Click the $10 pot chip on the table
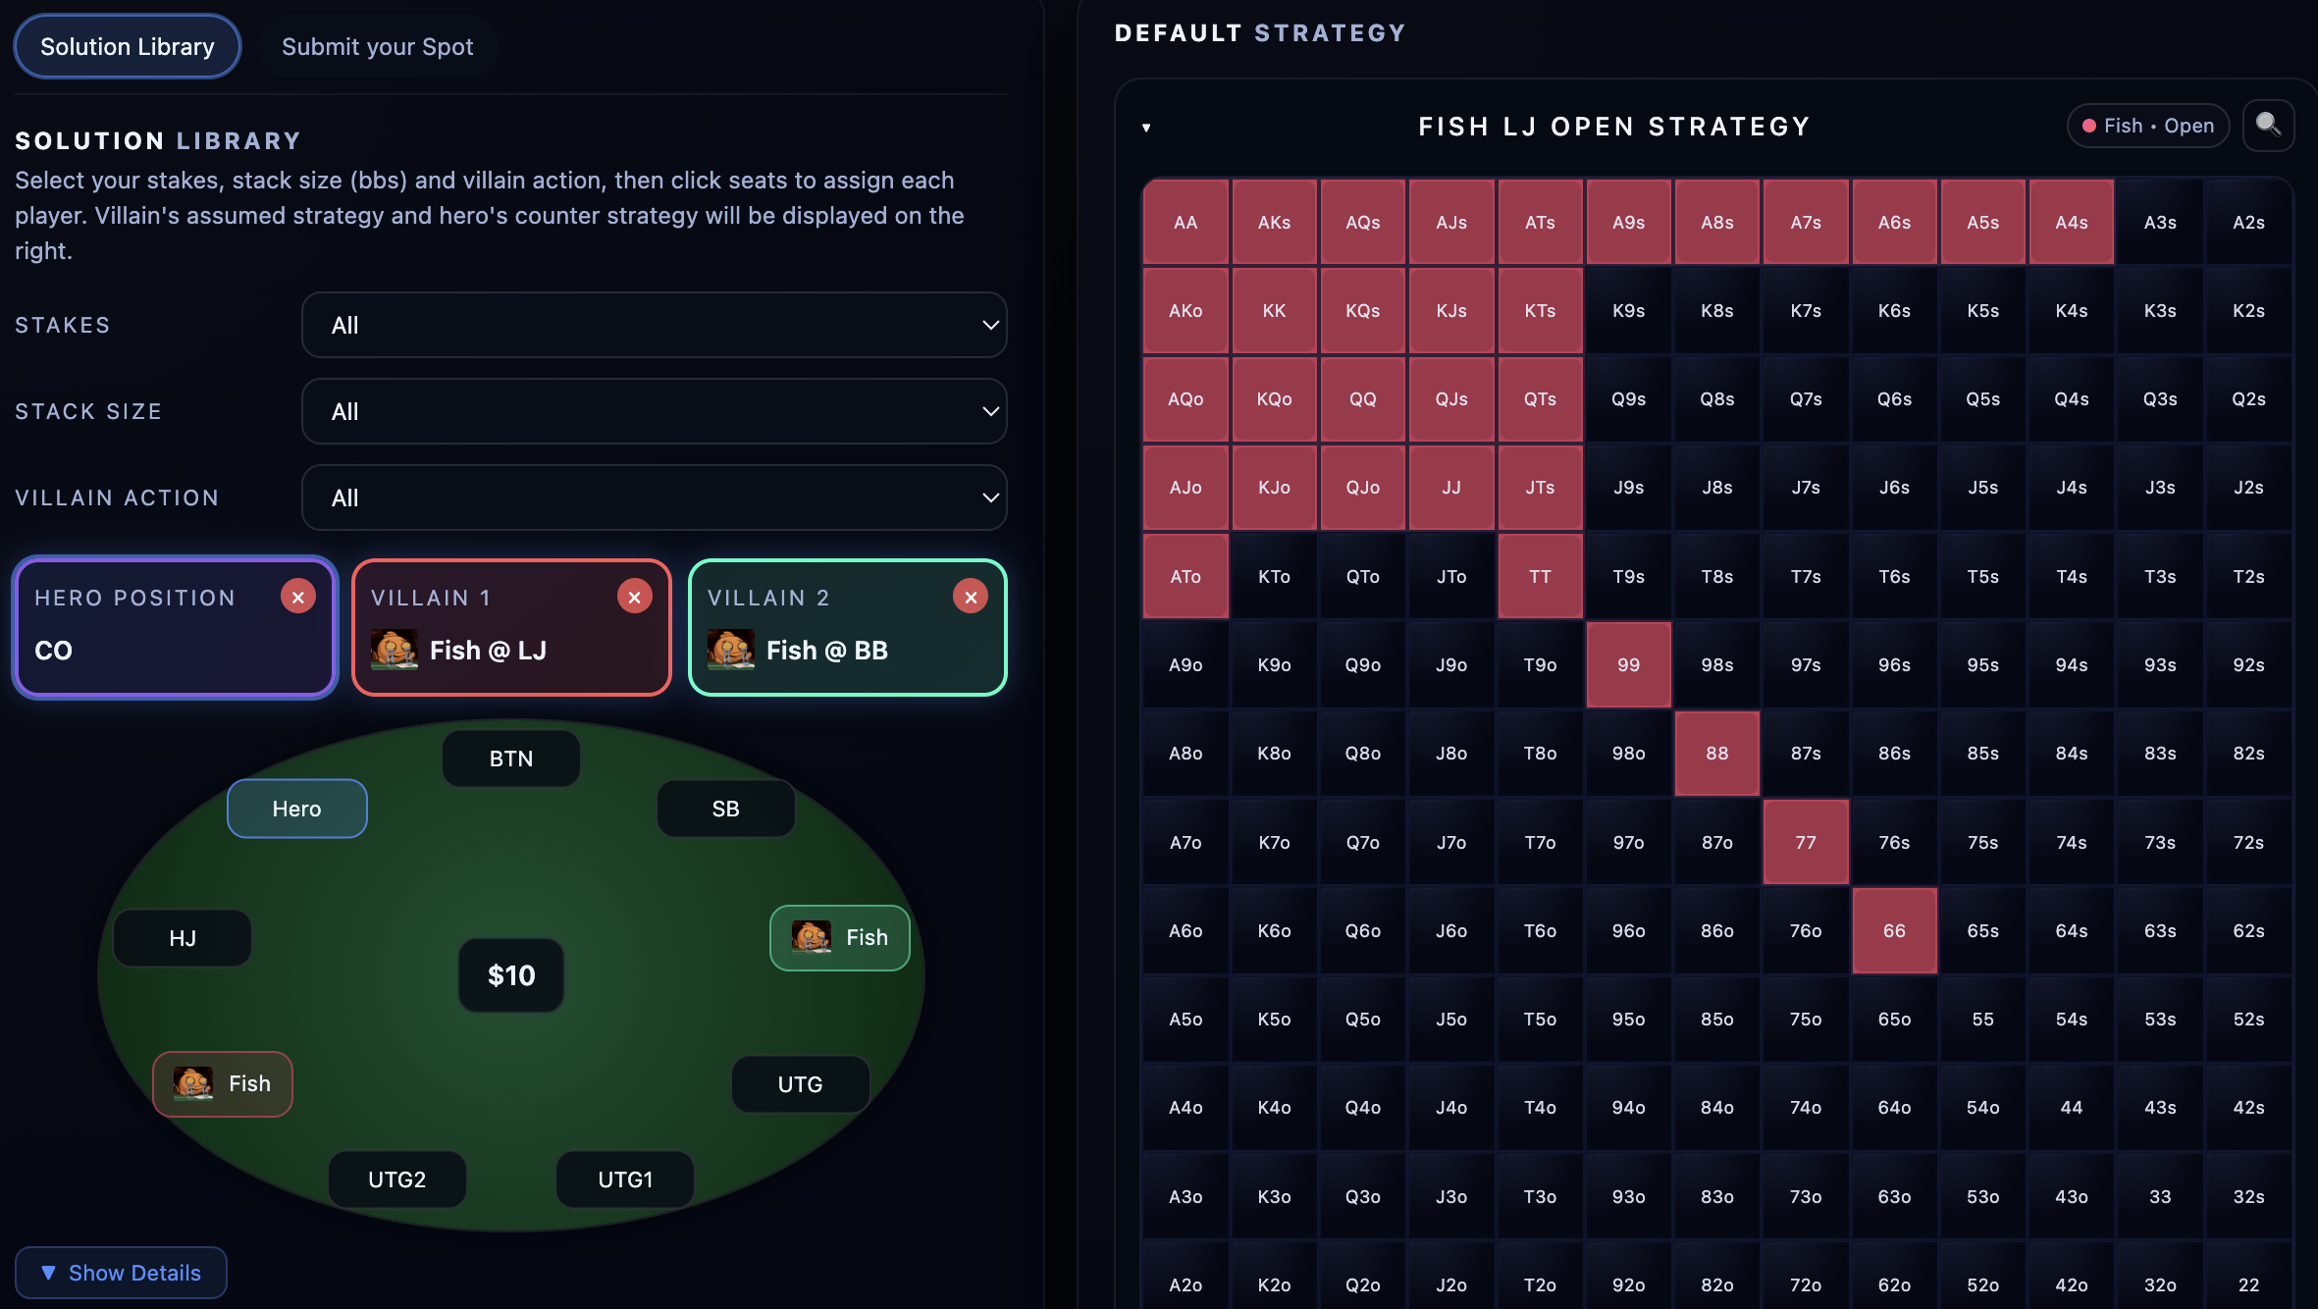 (509, 974)
